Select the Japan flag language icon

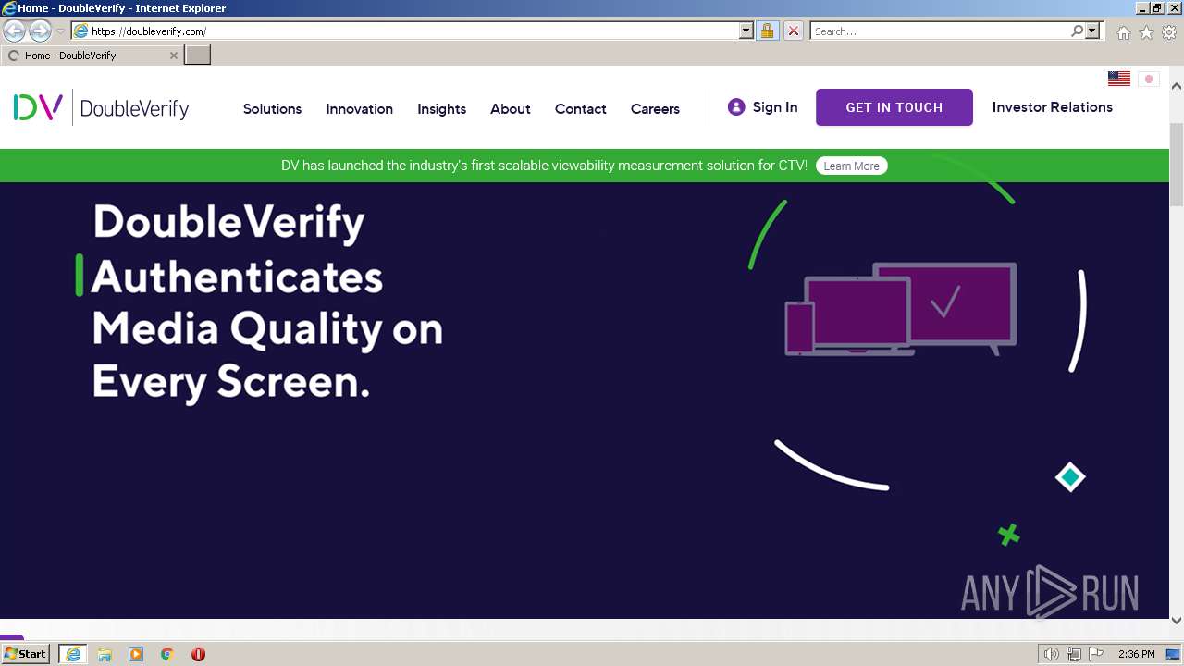pos(1149,79)
